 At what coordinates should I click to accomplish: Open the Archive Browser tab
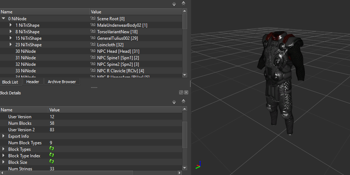(62, 82)
